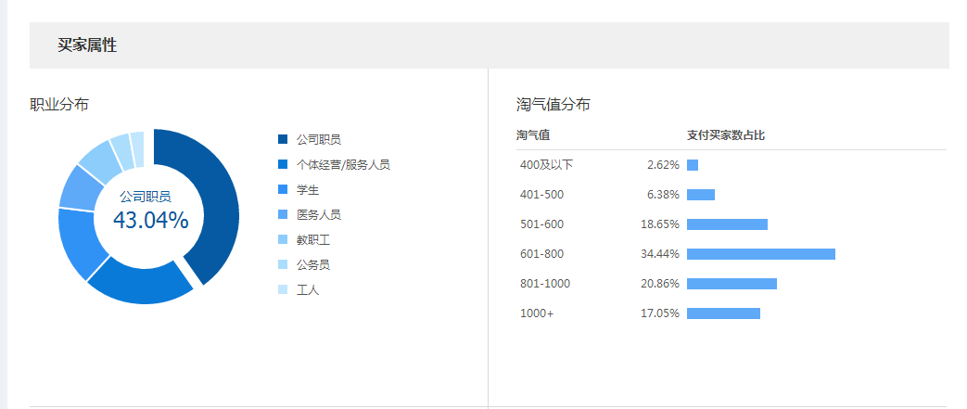Click the 学生 legend color square

283,189
